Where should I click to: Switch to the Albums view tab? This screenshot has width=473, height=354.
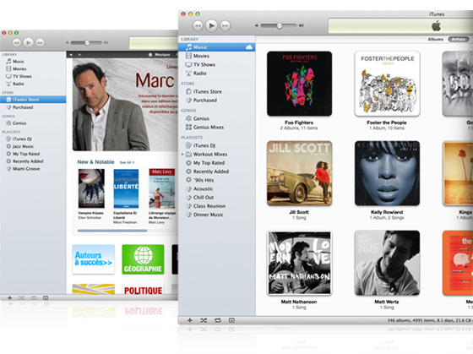tap(435, 39)
